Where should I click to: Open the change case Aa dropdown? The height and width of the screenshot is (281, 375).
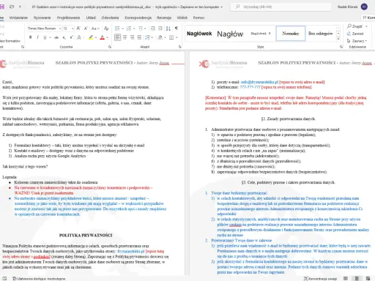[x=95, y=29]
